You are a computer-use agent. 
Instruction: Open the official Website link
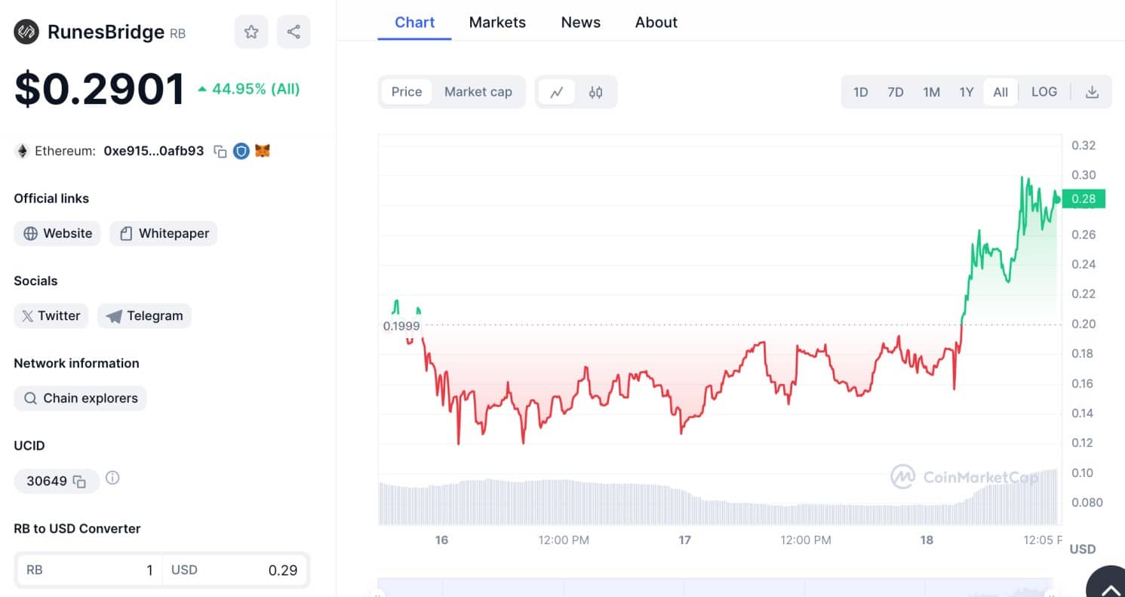[x=57, y=233]
